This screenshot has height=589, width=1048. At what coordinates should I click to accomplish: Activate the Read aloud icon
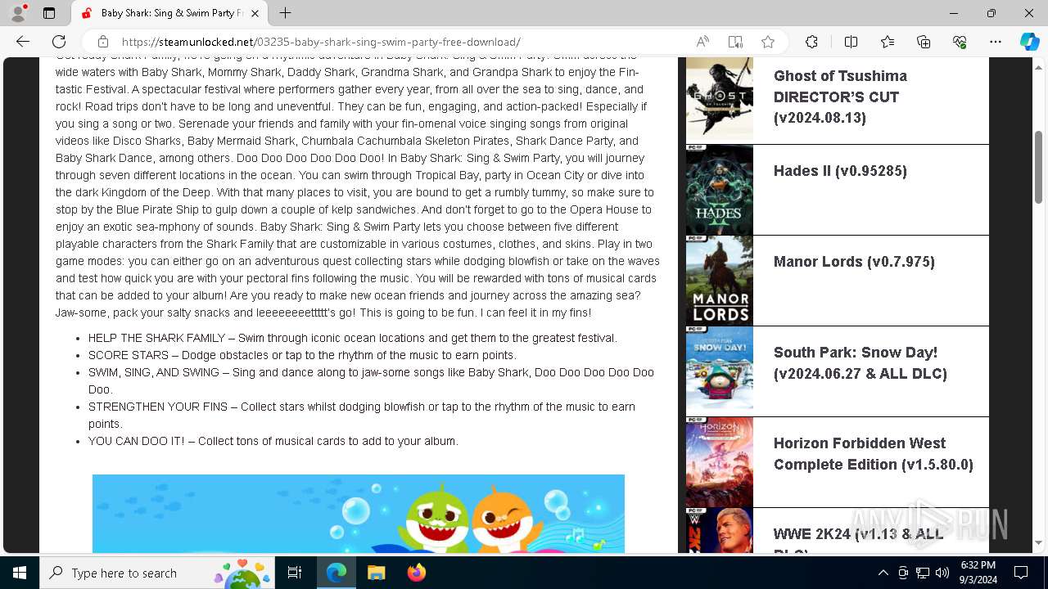(702, 42)
